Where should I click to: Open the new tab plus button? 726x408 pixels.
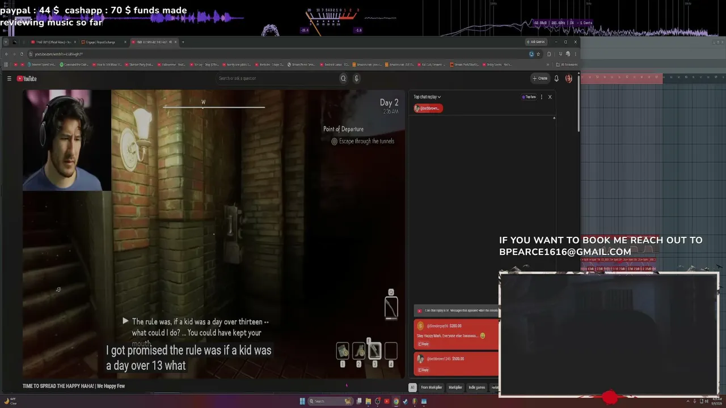183,42
